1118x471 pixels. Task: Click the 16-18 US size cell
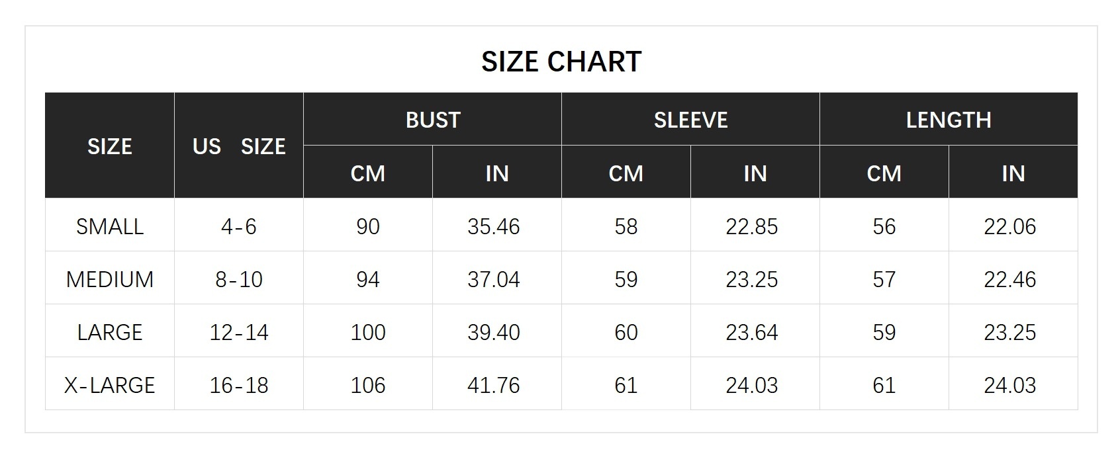coord(239,385)
